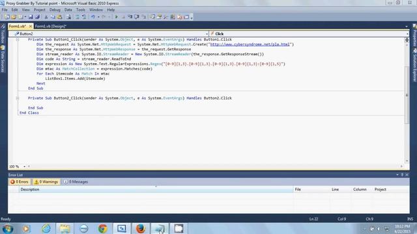
Task: Open the Click method name dropdown
Action: click(407, 34)
